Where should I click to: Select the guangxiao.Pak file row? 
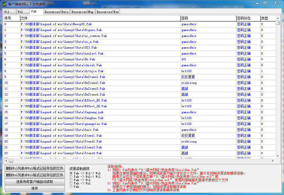pos(139,124)
